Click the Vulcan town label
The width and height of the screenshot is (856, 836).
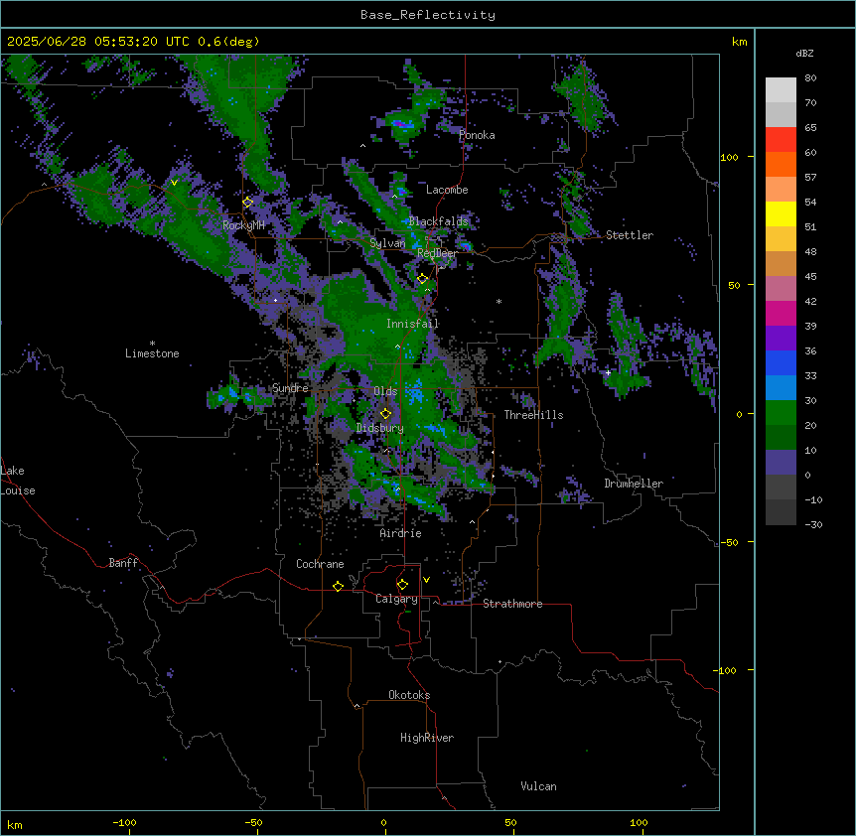538,786
